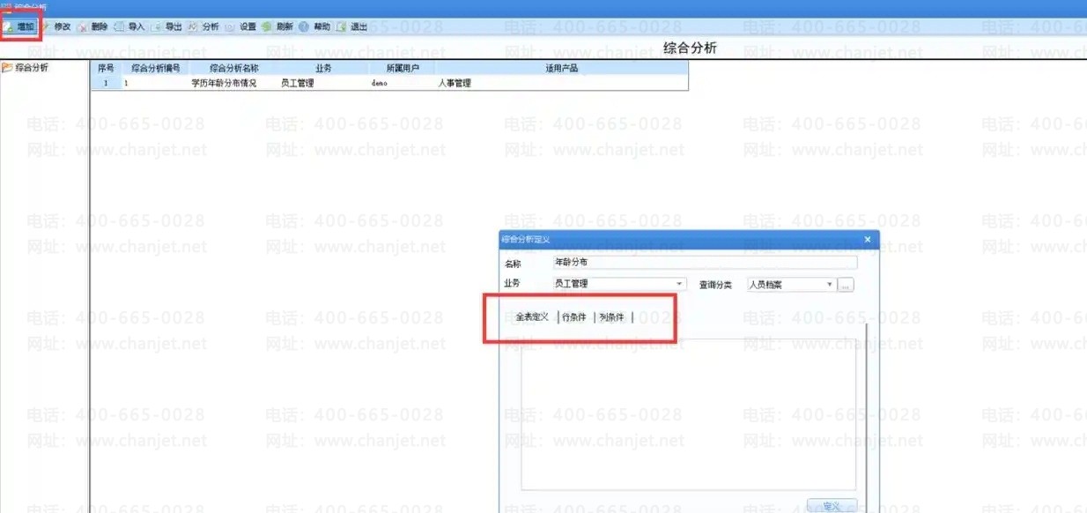The image size is (1087, 513).
Task: Switch to the 列条件 tab
Action: [x=611, y=317]
